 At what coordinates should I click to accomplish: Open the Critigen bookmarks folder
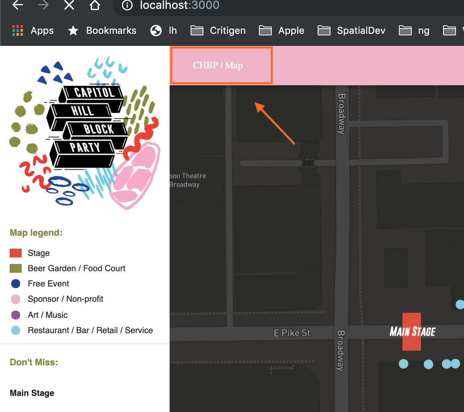click(x=218, y=31)
